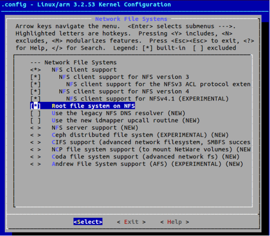Toggle NFSv3 ACL protocol extension checkbox
Viewport: 270px width, 236px height.
[x=36, y=84]
